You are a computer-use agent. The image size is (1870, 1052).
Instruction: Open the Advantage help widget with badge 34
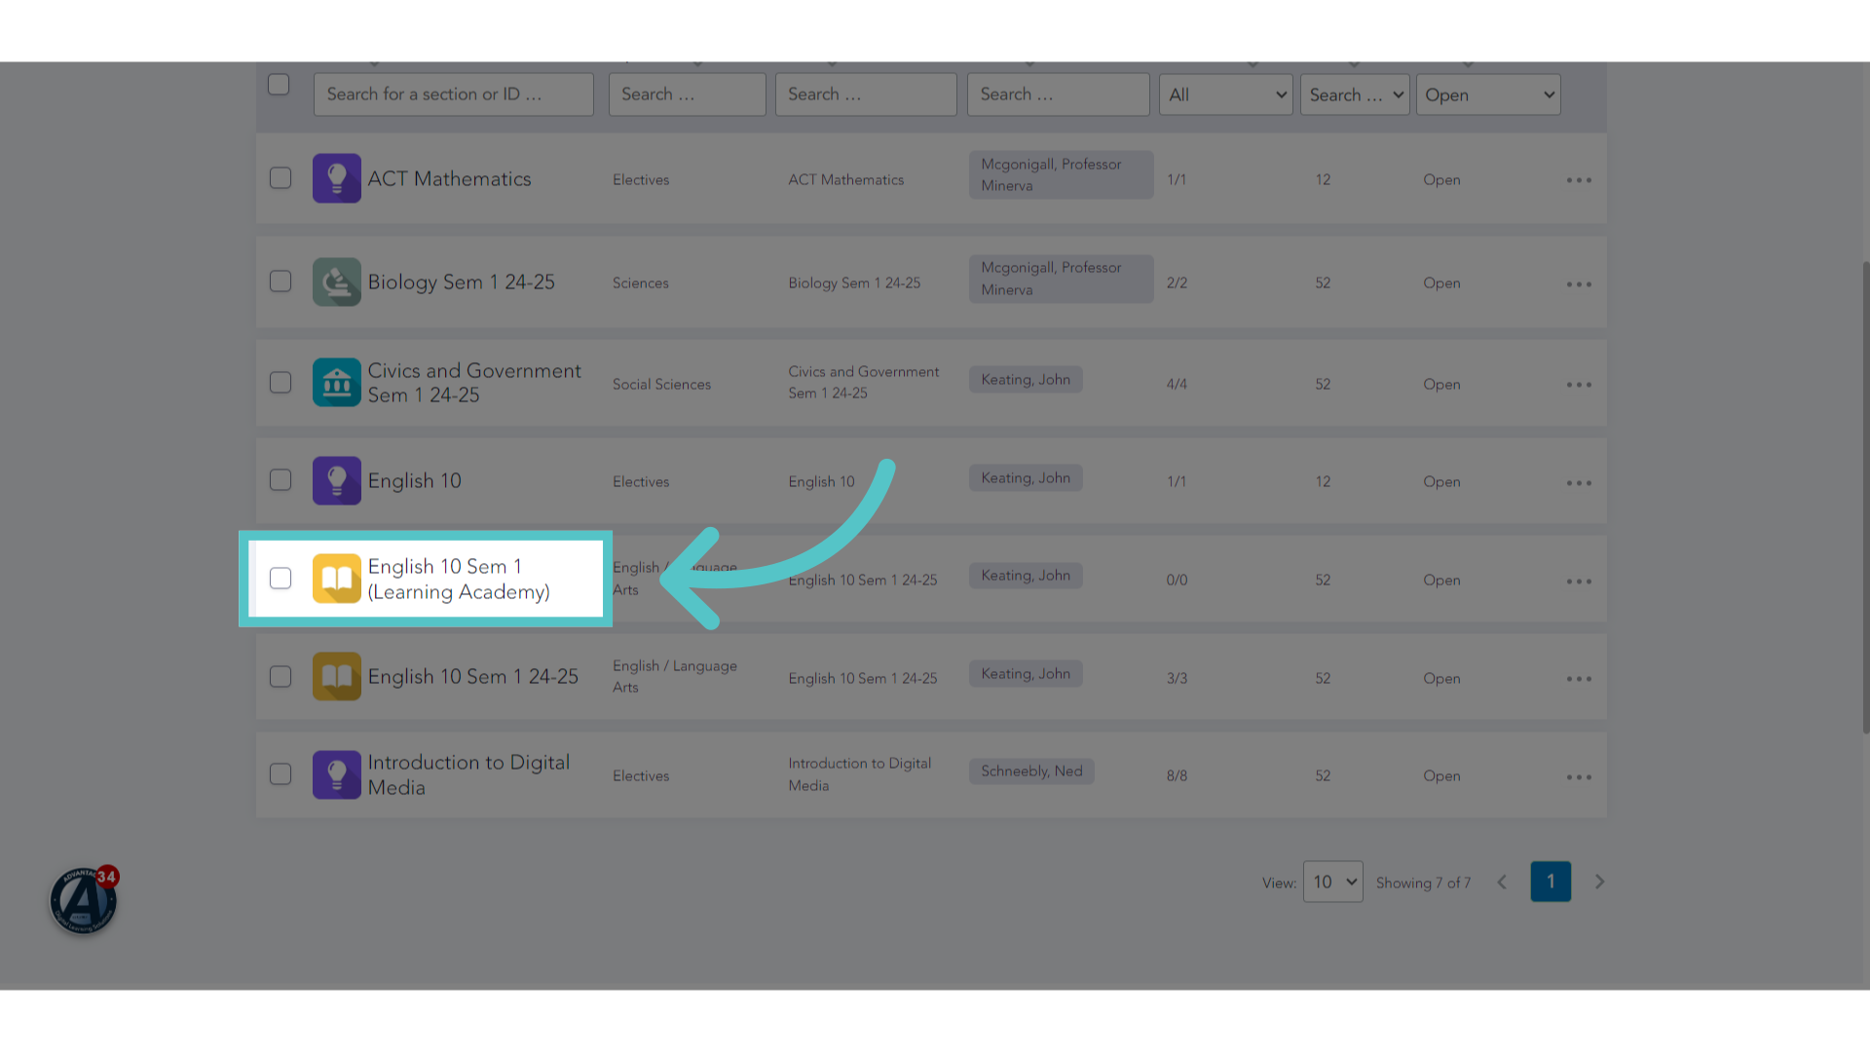point(84,900)
